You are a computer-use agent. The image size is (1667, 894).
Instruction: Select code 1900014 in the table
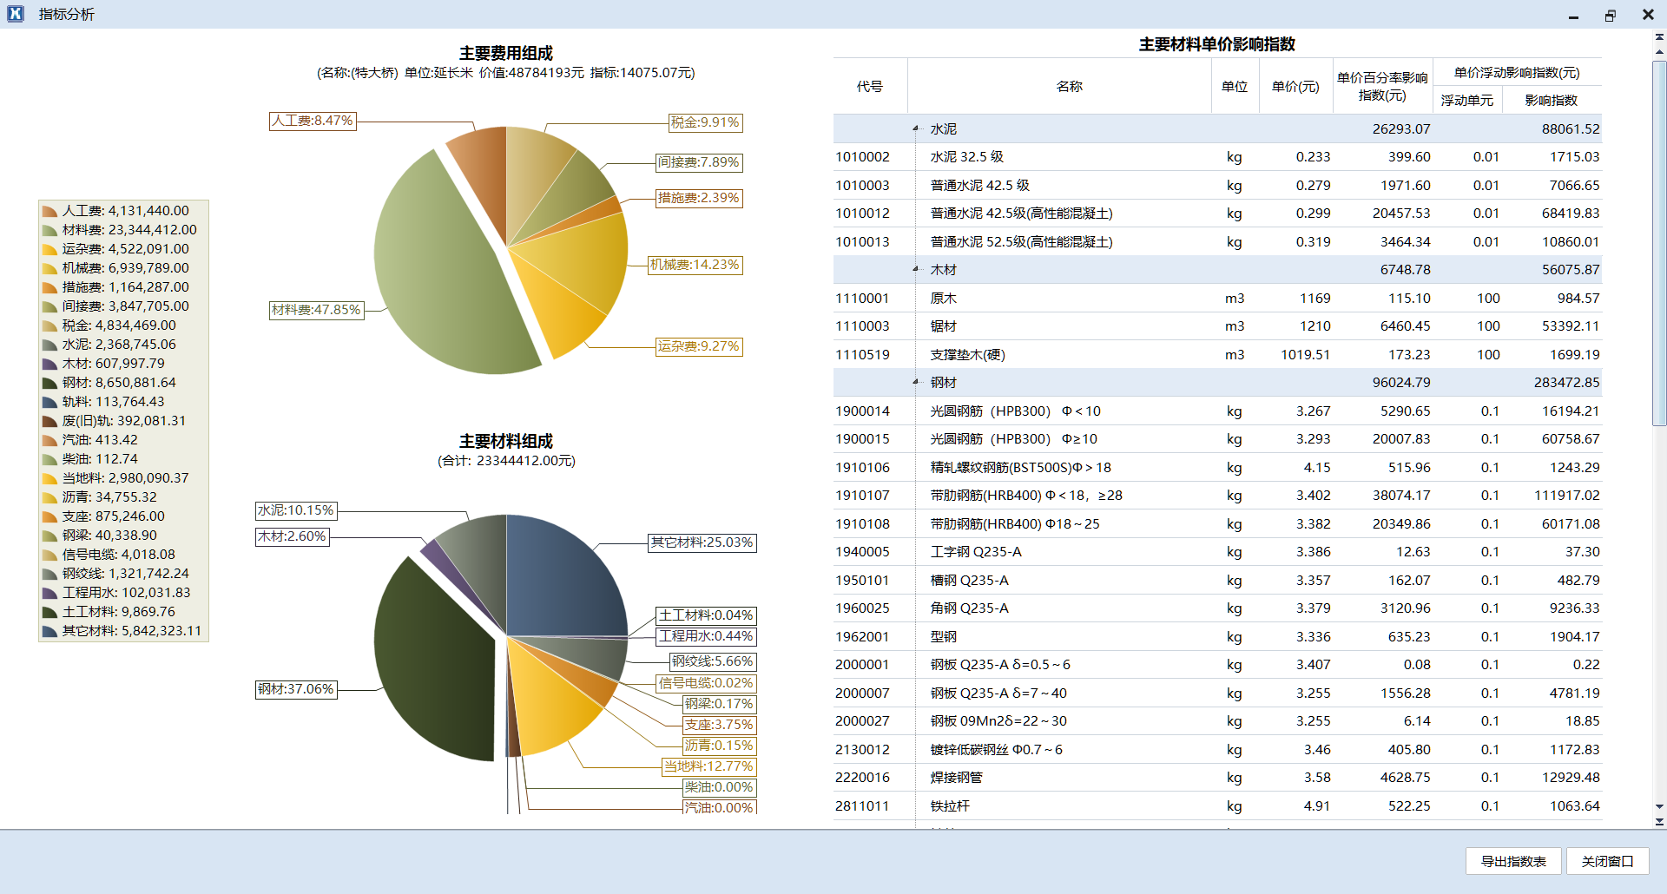pos(862,411)
